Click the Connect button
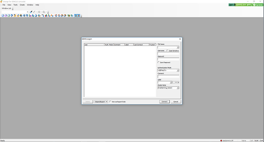Image resolution: width=264 pixels, height=142 pixels. coord(165,101)
